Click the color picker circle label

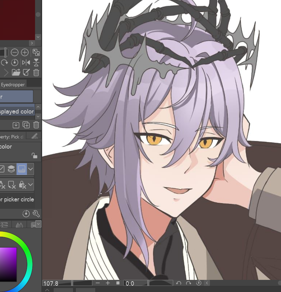coord(17,199)
